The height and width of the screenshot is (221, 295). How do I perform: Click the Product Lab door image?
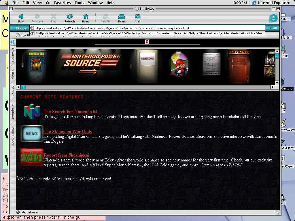(36, 66)
